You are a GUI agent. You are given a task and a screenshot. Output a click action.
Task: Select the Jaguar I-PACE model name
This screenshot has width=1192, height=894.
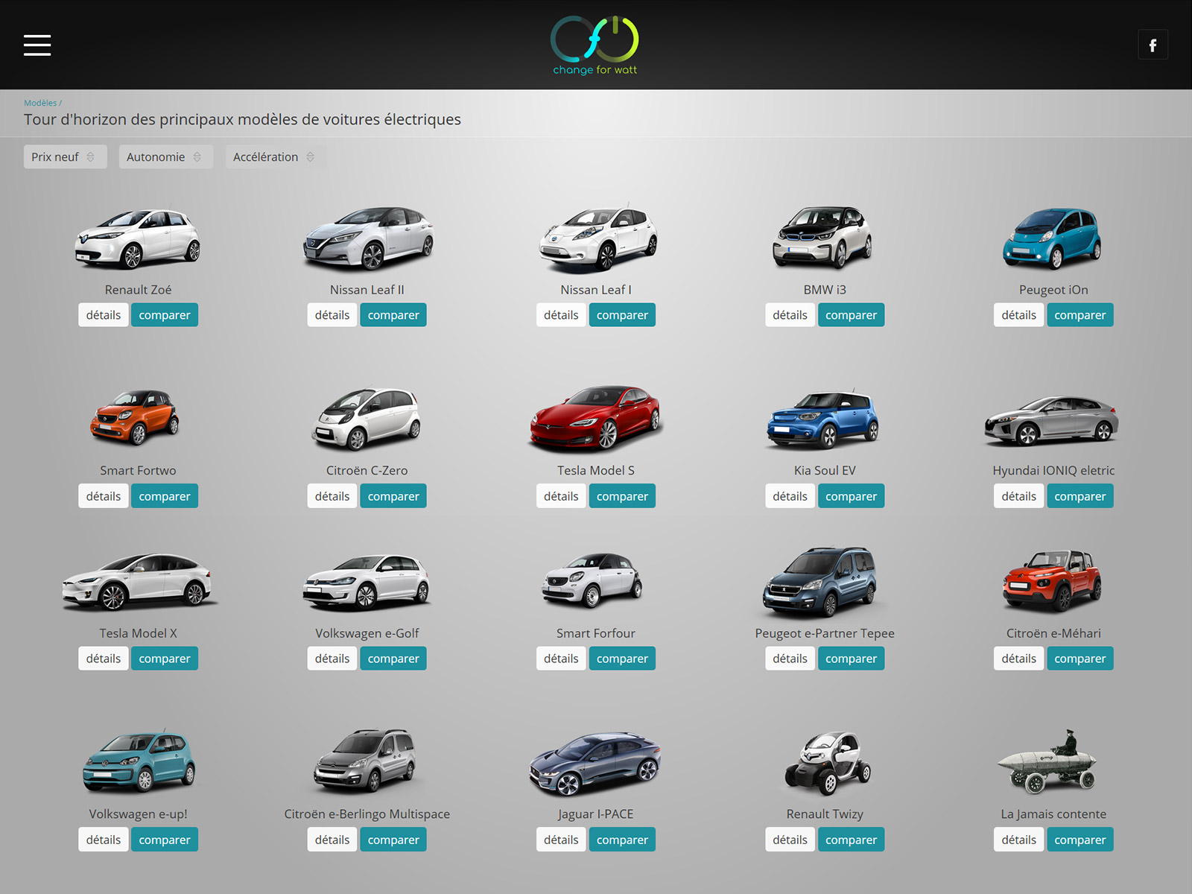(x=596, y=814)
